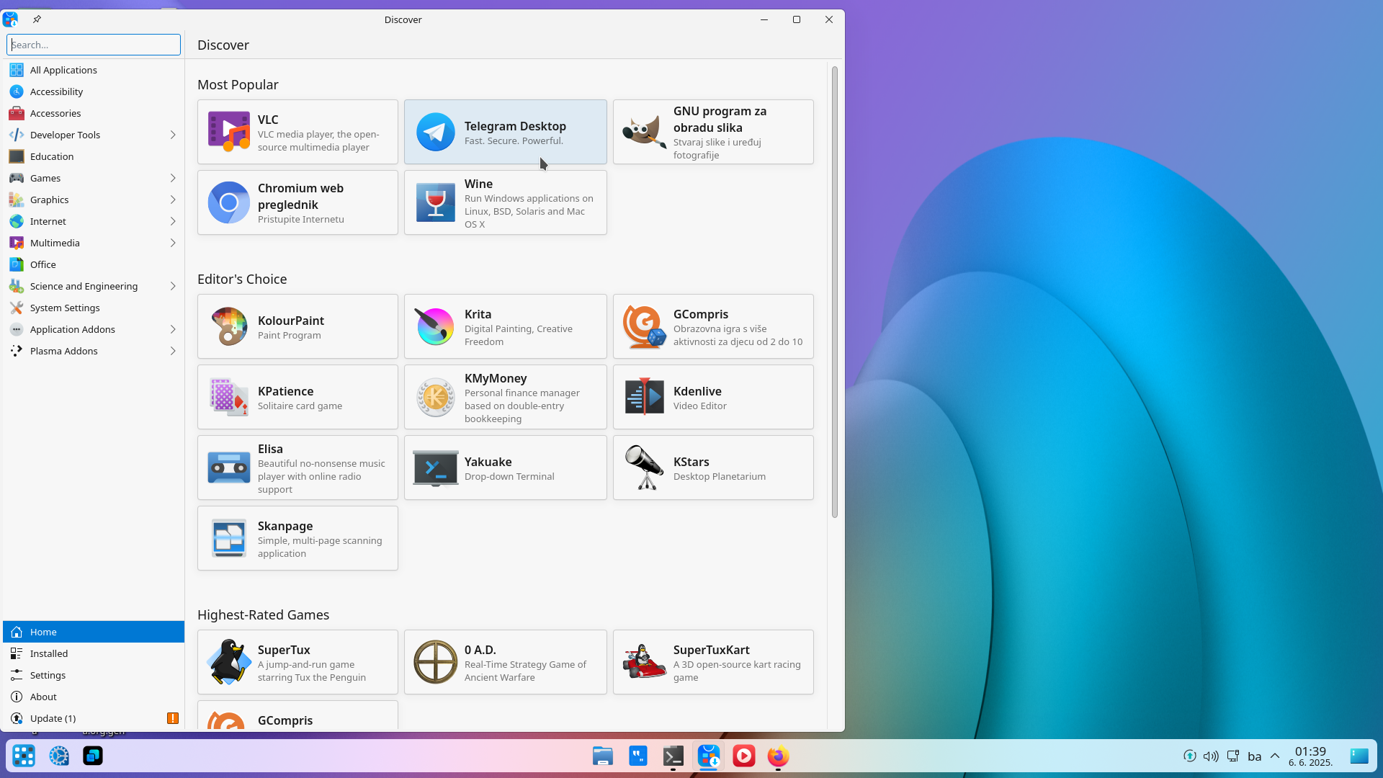Open GCompris card in Editor's Choice
The image size is (1383, 778).
click(713, 326)
